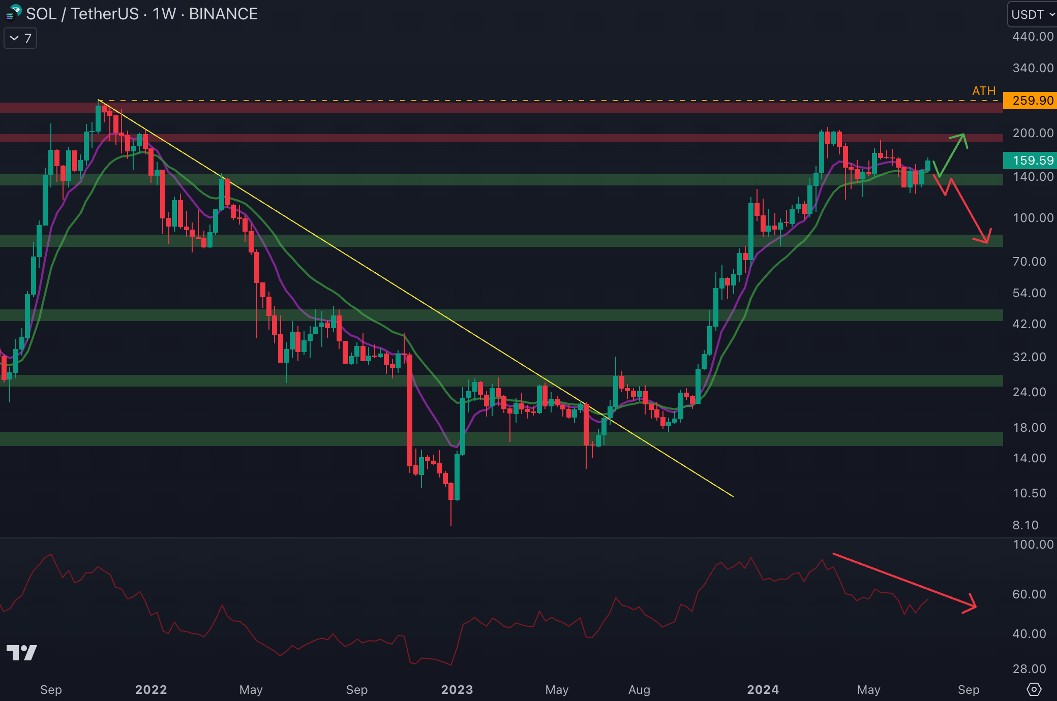
Task: Click the RSI 60.00 scale value
Action: click(x=1029, y=594)
